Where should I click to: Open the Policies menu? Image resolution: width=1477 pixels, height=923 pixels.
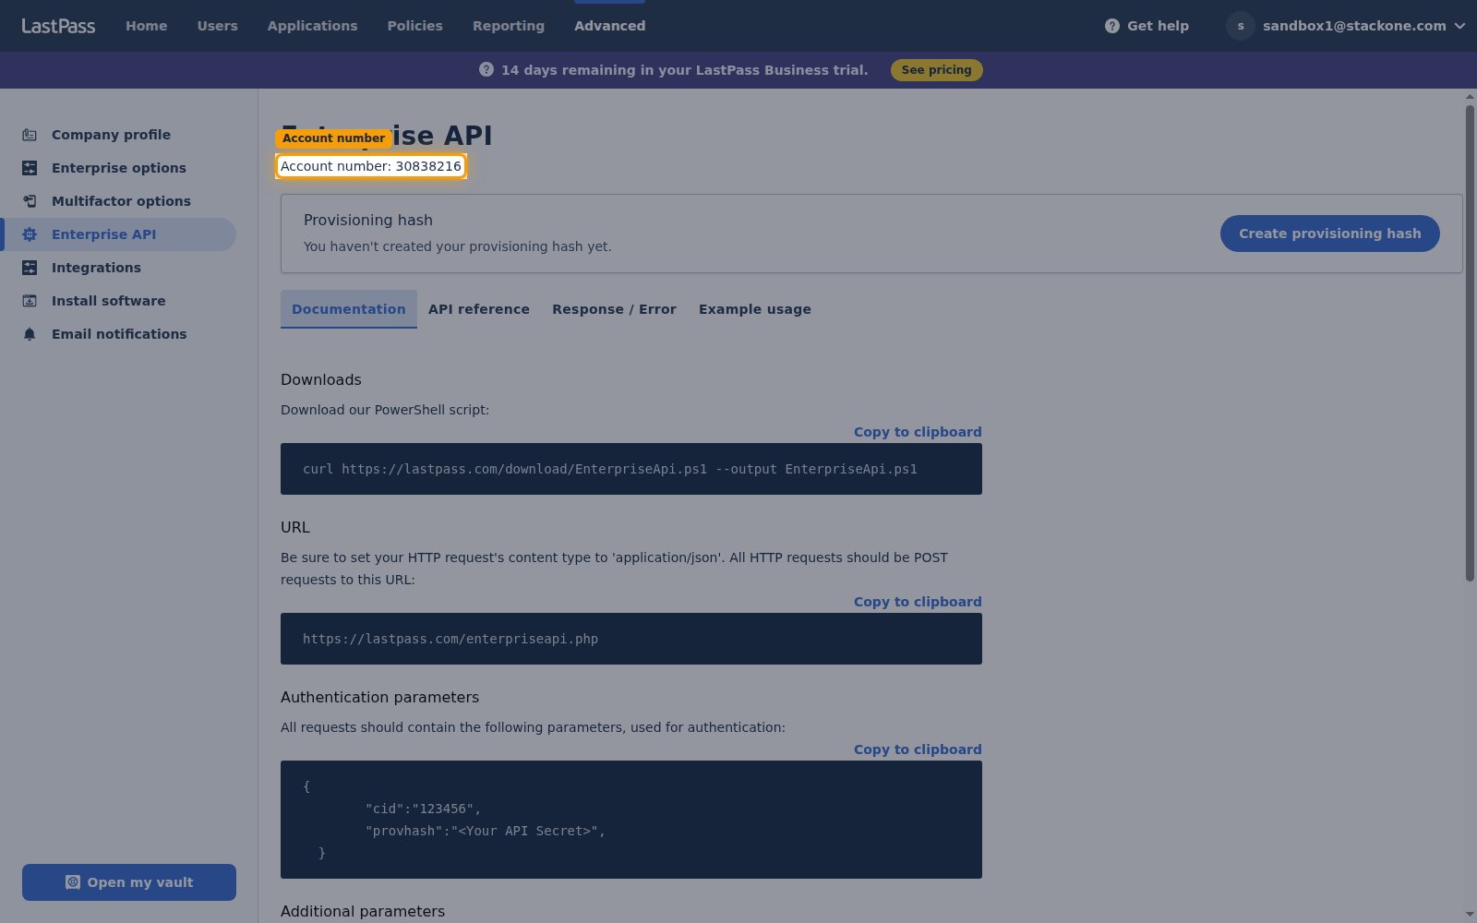tap(415, 26)
